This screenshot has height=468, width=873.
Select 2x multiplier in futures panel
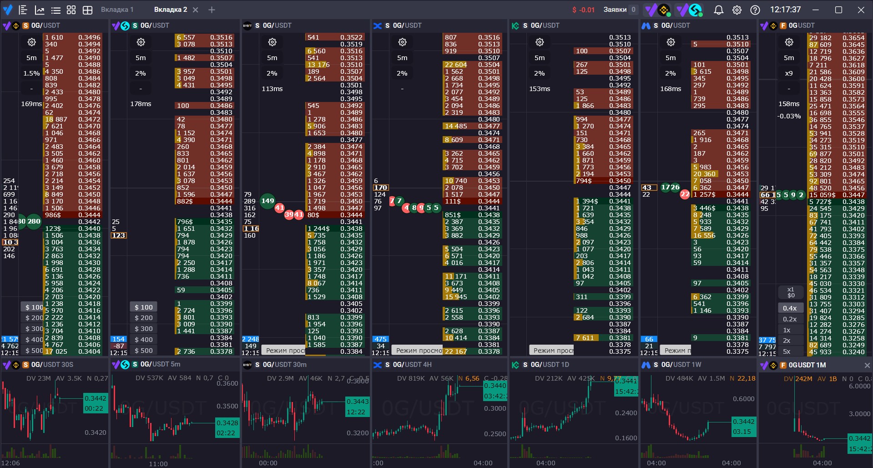coord(790,341)
